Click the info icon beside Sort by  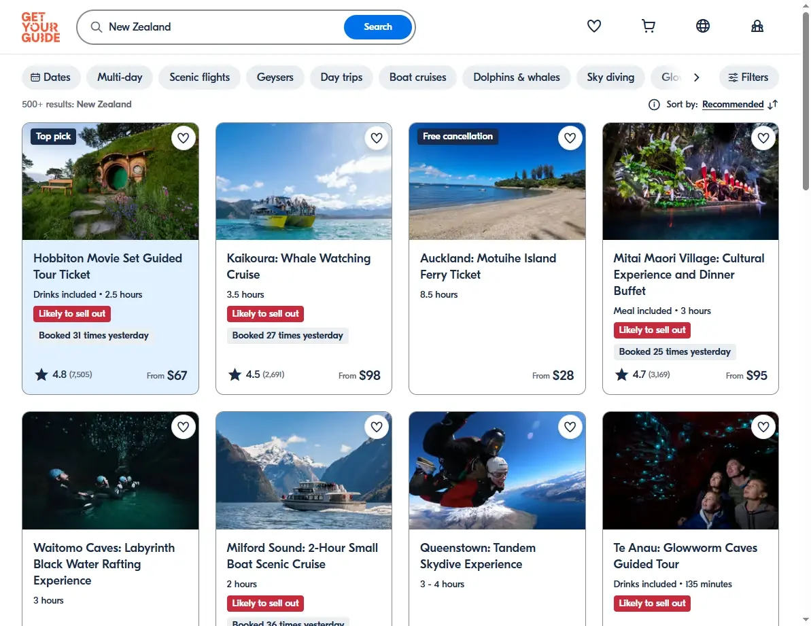pos(654,105)
